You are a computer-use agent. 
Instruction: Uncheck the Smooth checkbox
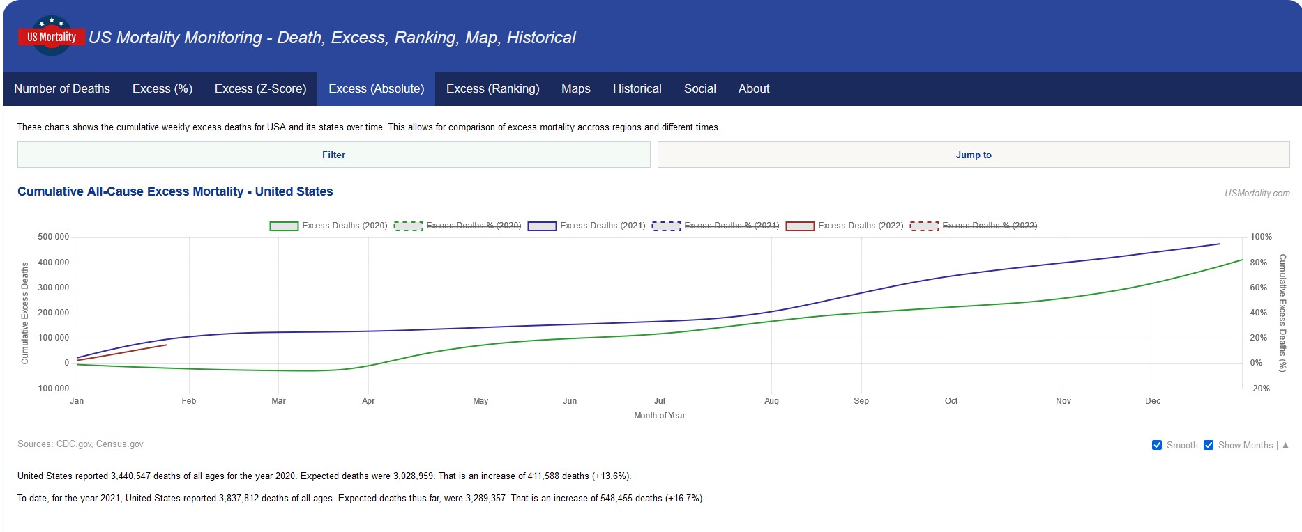click(1157, 445)
